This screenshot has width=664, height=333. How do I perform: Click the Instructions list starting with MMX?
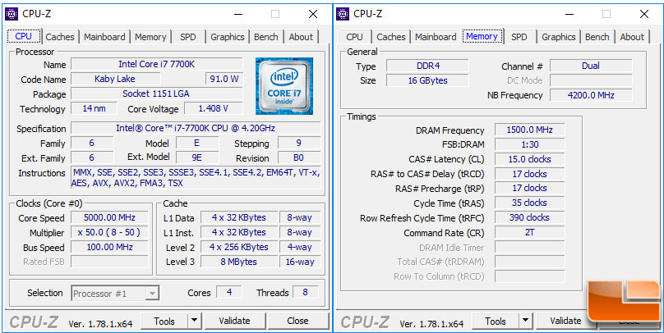pos(196,178)
